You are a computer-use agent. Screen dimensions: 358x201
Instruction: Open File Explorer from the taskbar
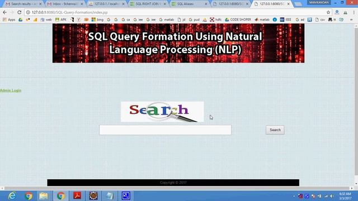(x=44, y=196)
